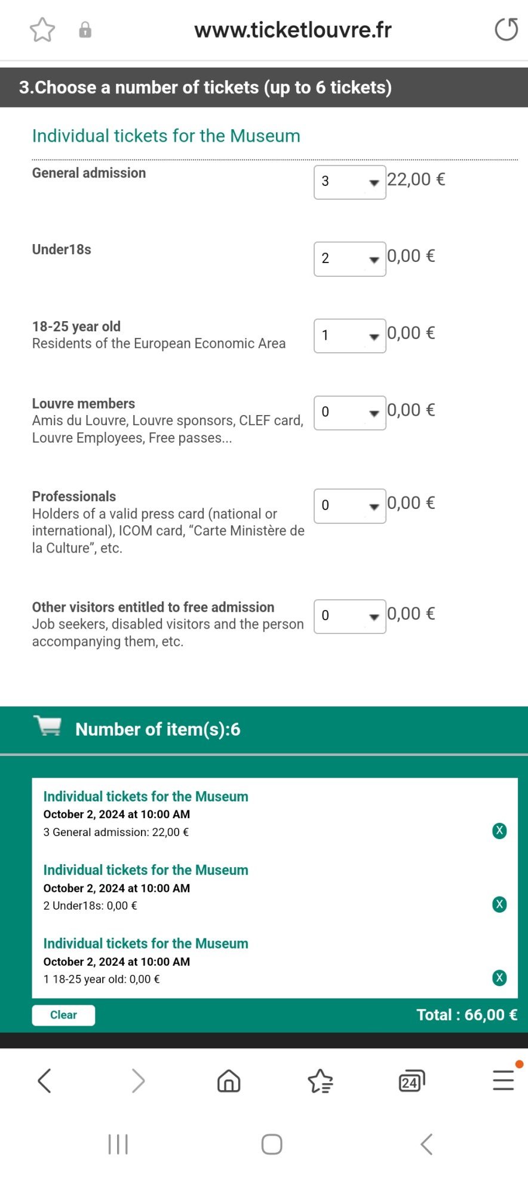
Task: Open the Louvre members quantity dropdown
Action: coord(349,412)
